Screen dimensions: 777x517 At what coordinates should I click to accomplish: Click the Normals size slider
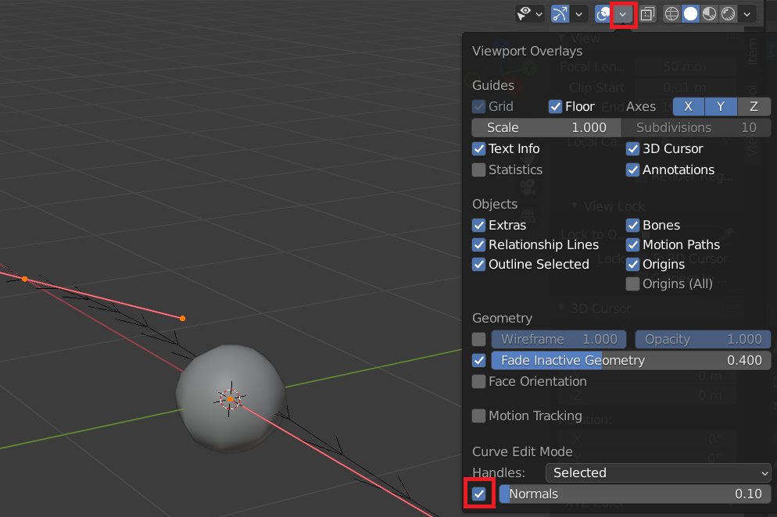pos(635,494)
